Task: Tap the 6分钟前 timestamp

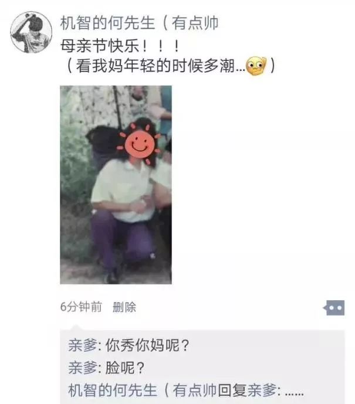Action: point(81,307)
